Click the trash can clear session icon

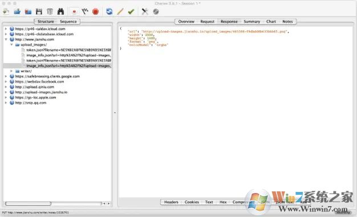pyautogui.click(x=50, y=11)
